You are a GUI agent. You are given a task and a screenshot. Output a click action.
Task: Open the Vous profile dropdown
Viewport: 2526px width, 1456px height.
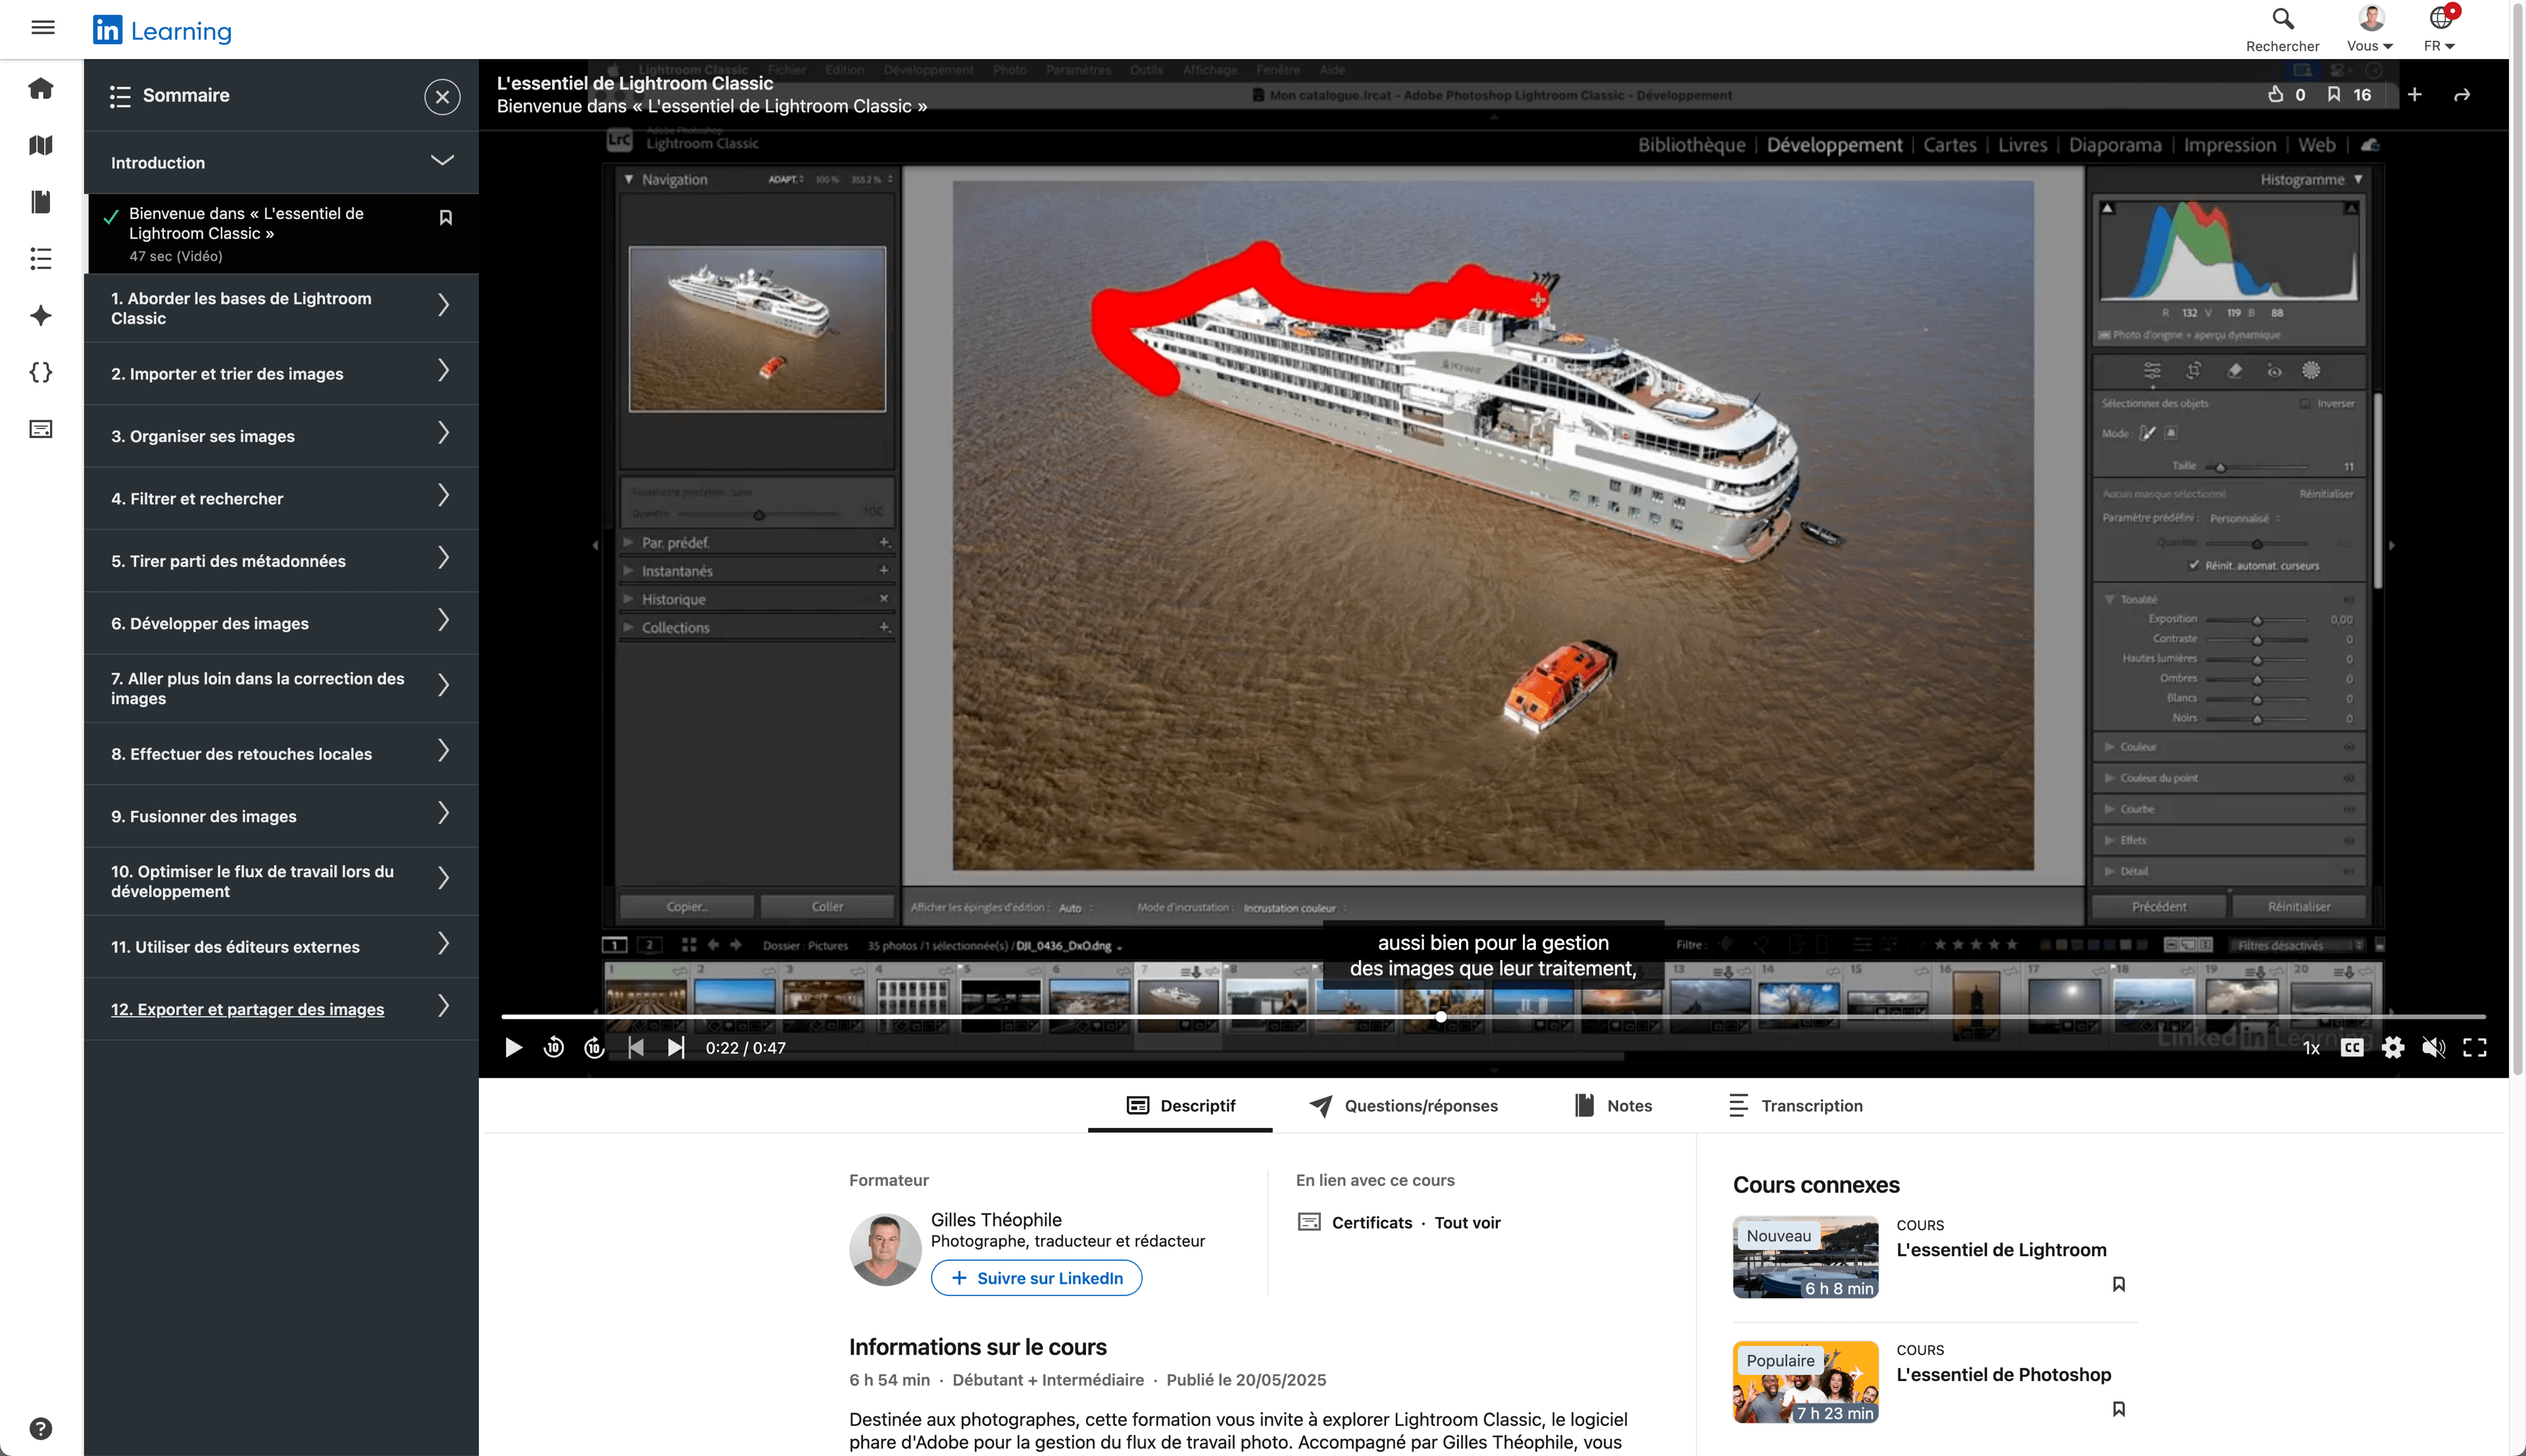[x=2370, y=29]
